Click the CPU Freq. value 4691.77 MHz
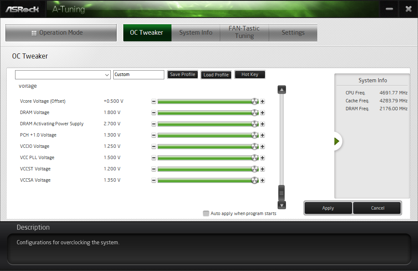The height and width of the screenshot is (271, 418). 393,93
